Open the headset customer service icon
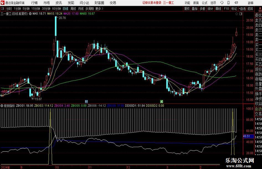 click(222, 3)
